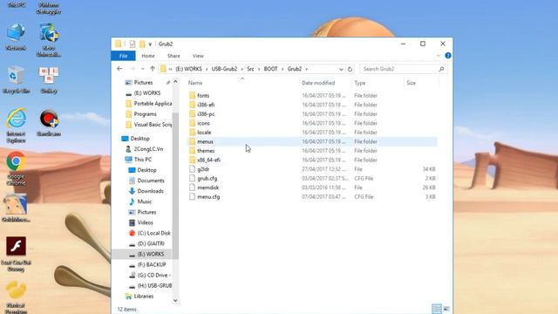Select the x86_64-efi folder

208,160
